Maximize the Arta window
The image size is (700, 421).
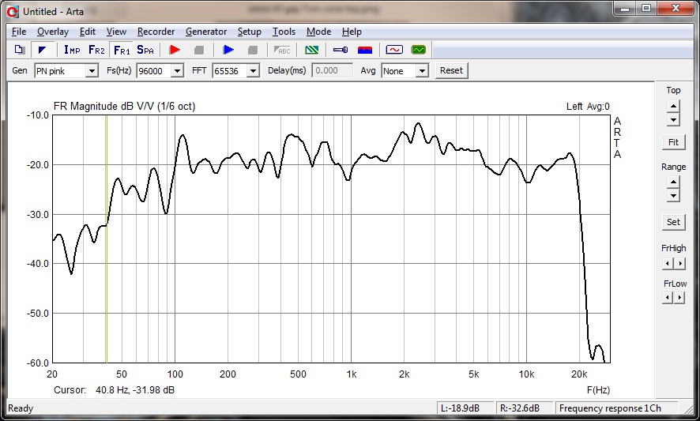click(646, 9)
